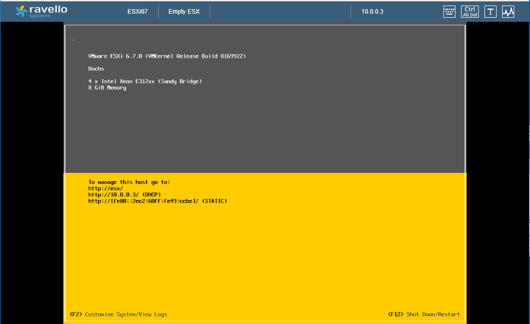Click the 10.0.0.3 IP address in header
This screenshot has width=530, height=324.
(x=372, y=12)
